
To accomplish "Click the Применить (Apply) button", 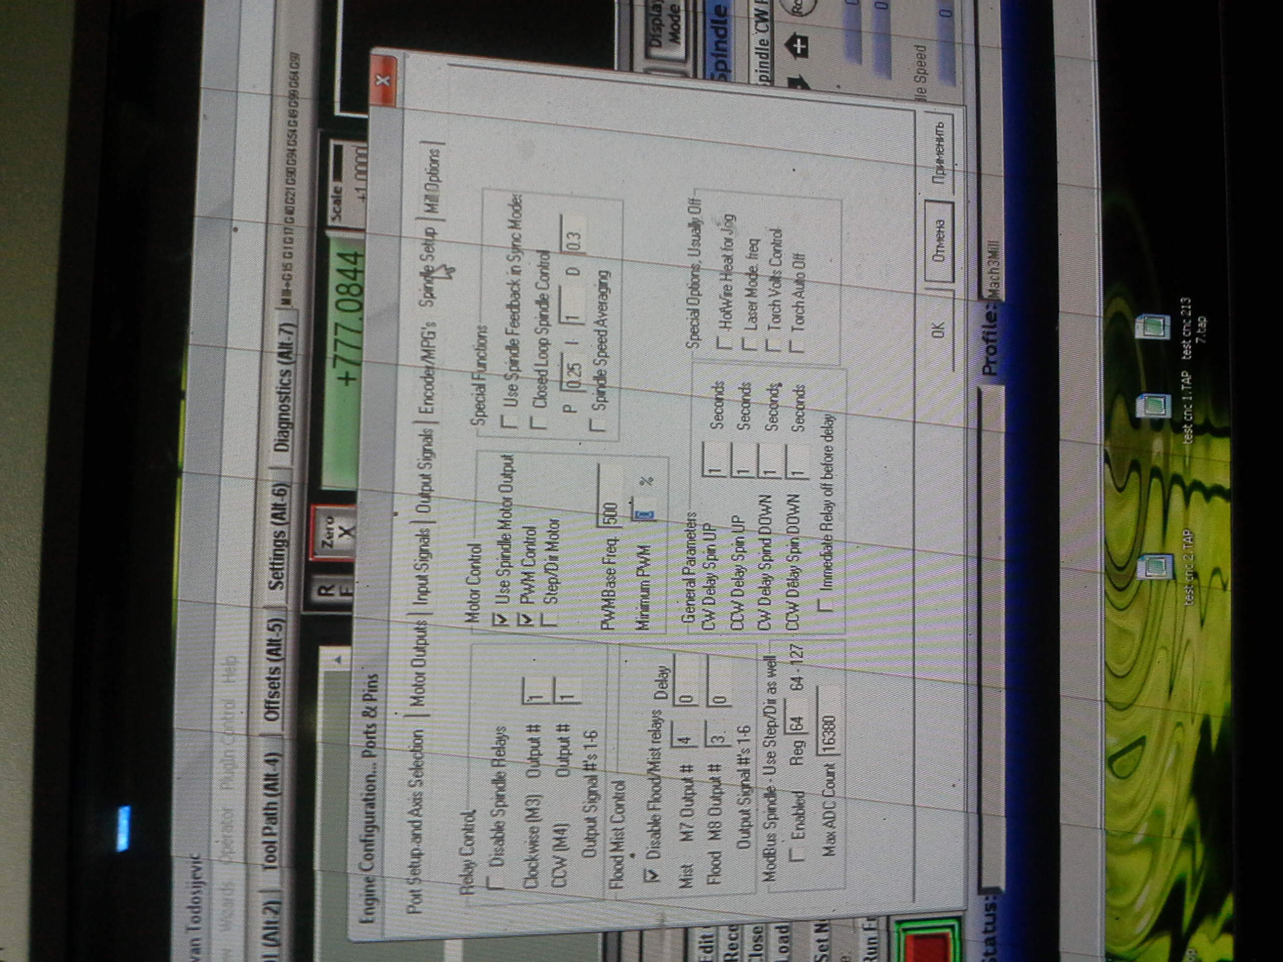I will (x=939, y=151).
